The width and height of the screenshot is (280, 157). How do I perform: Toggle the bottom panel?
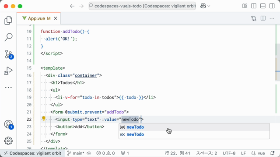click(262, 6)
